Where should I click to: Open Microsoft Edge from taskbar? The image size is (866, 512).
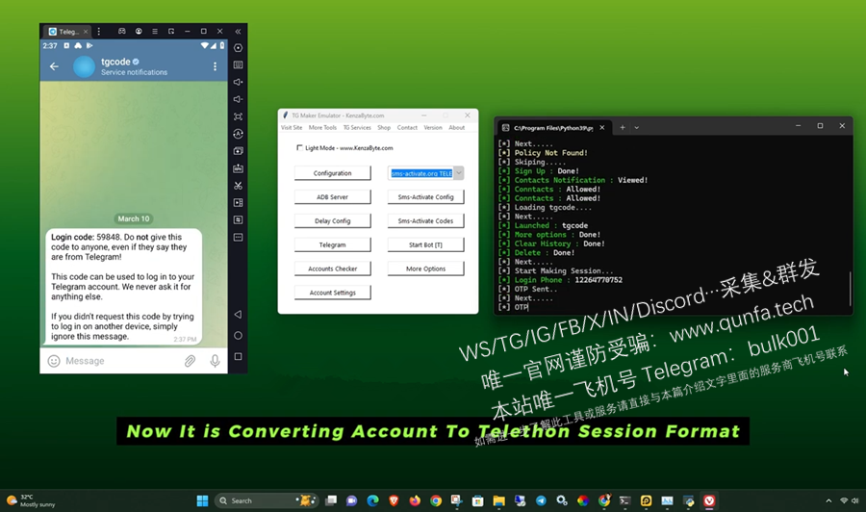pyautogui.click(x=372, y=500)
